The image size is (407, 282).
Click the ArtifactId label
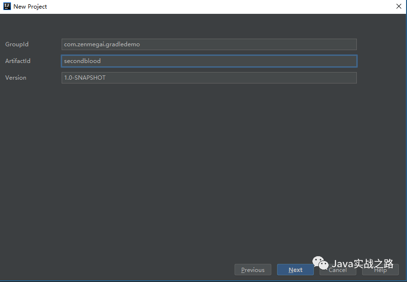[18, 61]
